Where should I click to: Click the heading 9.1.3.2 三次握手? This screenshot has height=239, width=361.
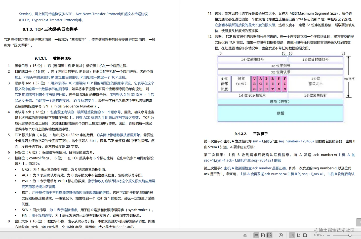tap(252, 134)
